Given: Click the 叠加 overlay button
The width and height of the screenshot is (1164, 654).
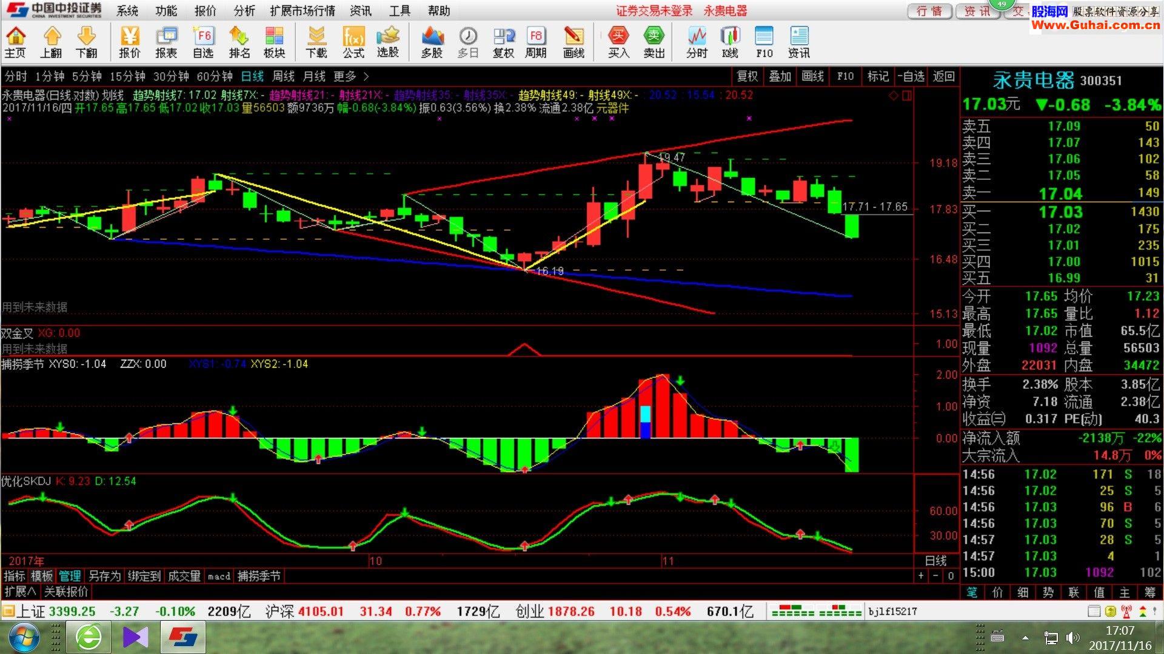Looking at the screenshot, I should click(x=780, y=76).
